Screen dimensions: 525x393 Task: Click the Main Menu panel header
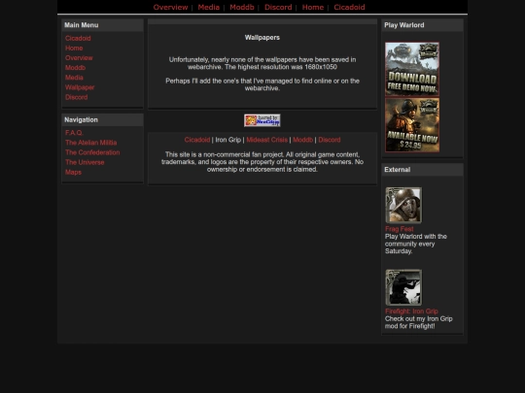[x=102, y=25]
